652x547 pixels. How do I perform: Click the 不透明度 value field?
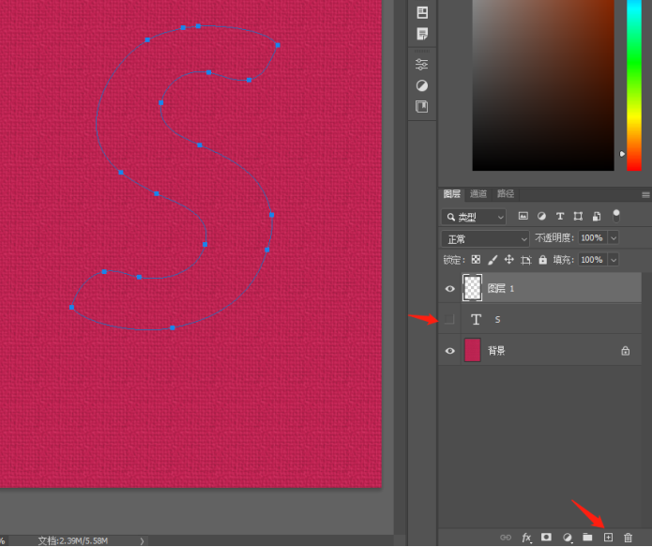pyautogui.click(x=592, y=238)
